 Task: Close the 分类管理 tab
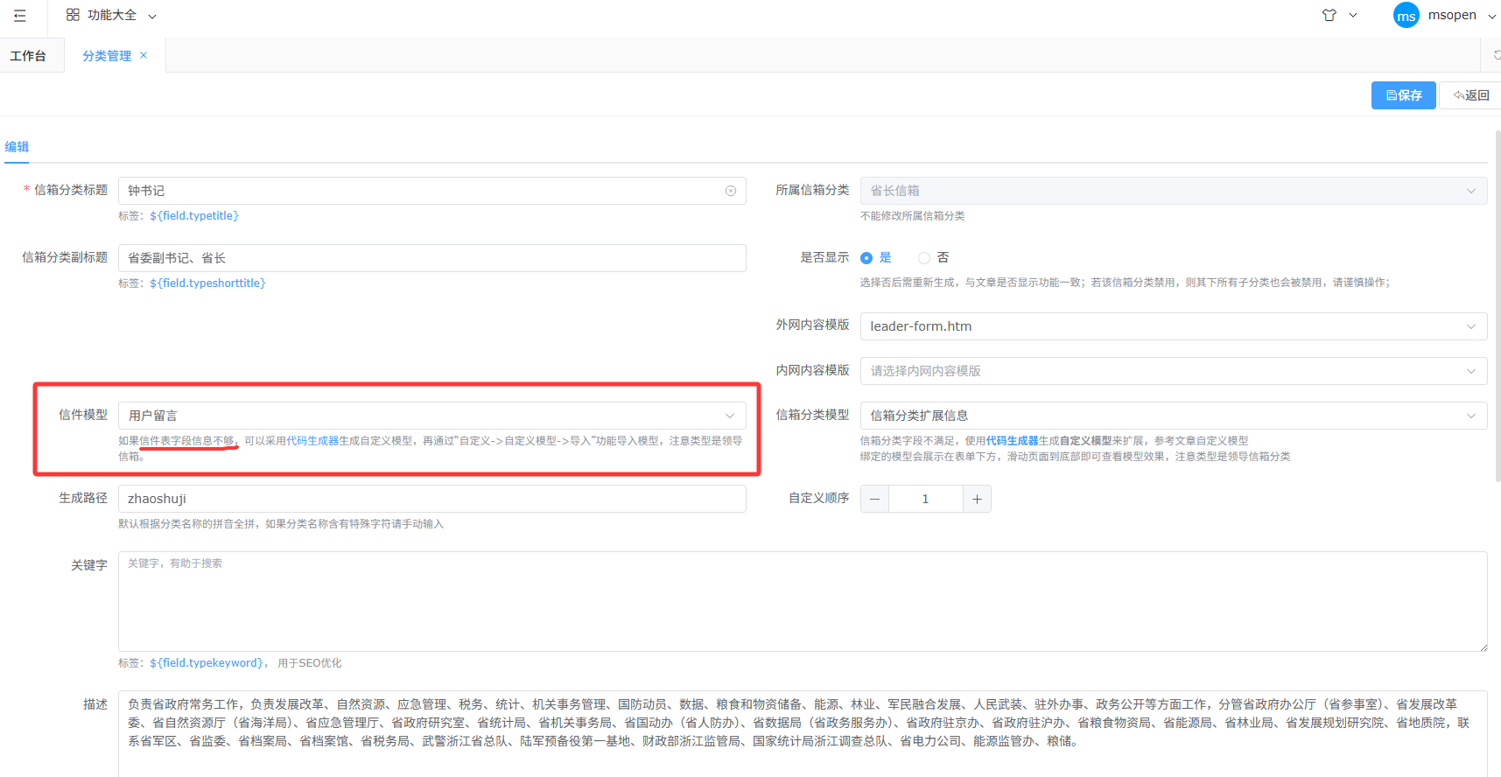click(144, 55)
